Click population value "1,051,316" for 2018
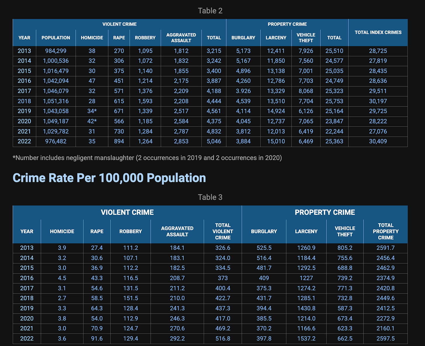Image resolution: width=425 pixels, height=346 pixels. 56,101
